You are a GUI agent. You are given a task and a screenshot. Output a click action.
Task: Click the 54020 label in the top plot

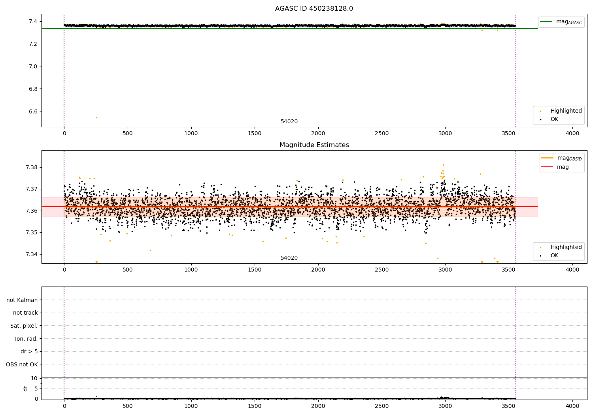(289, 121)
